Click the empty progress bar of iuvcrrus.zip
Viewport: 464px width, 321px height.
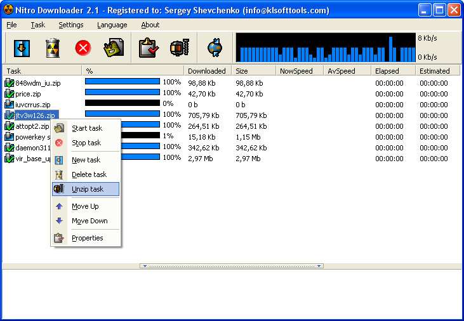(x=123, y=103)
